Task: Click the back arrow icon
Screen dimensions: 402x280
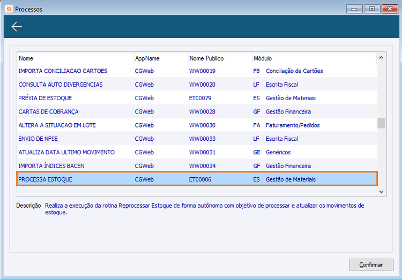Action: [17, 27]
